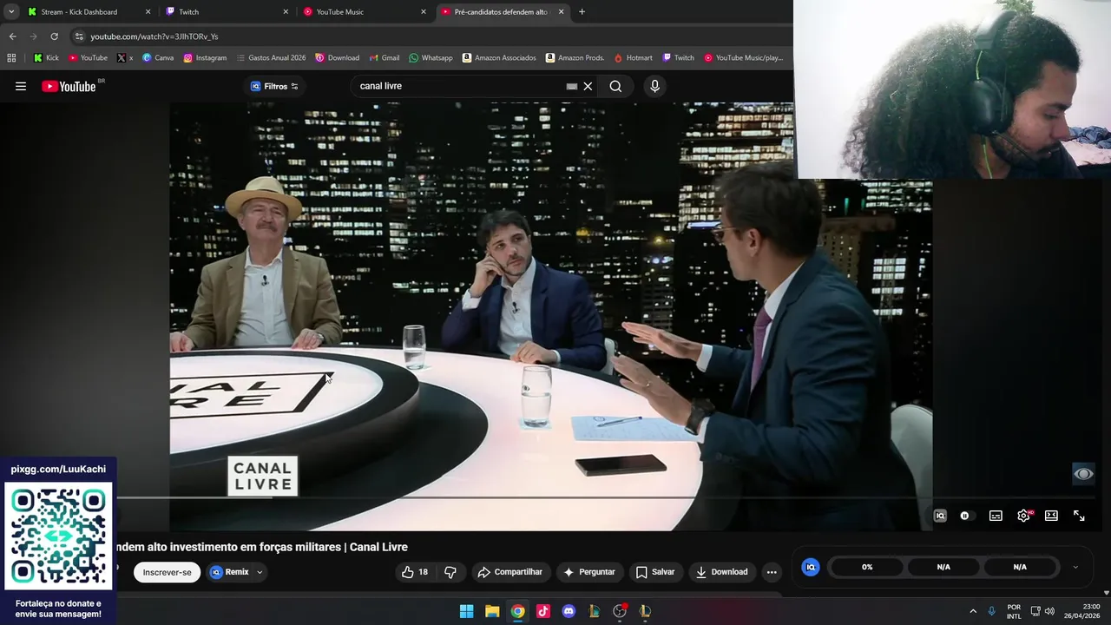The image size is (1111, 625).
Task: Run search with the magnifier icon
Action: click(615, 86)
